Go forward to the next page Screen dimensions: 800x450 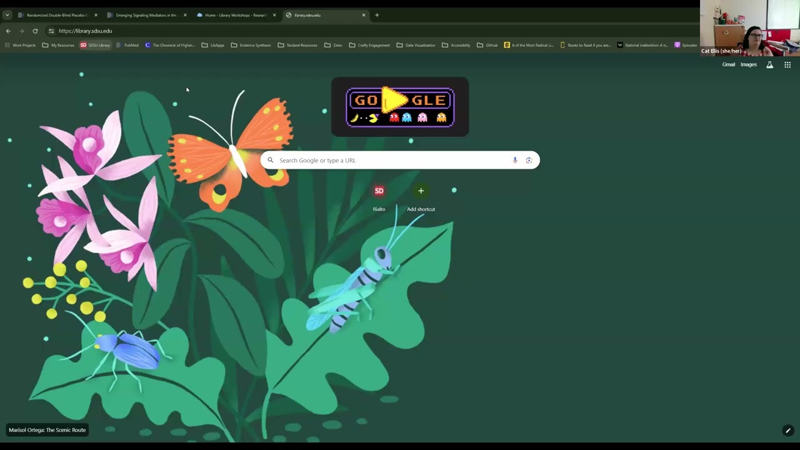click(x=22, y=31)
